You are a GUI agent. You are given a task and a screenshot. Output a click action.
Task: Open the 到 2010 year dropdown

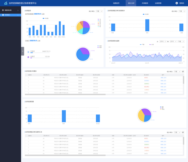(173, 42)
